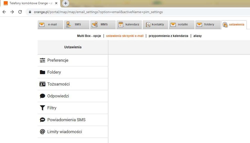Select Preferencje in settings list
The height and width of the screenshot is (143, 250).
(x=73, y=60)
